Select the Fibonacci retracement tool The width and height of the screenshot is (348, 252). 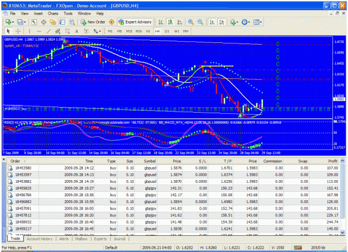[x=67, y=31]
